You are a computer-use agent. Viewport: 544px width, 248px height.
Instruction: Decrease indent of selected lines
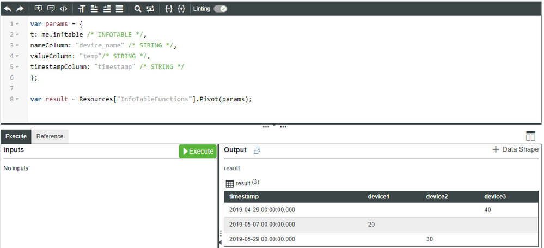[x=94, y=9]
